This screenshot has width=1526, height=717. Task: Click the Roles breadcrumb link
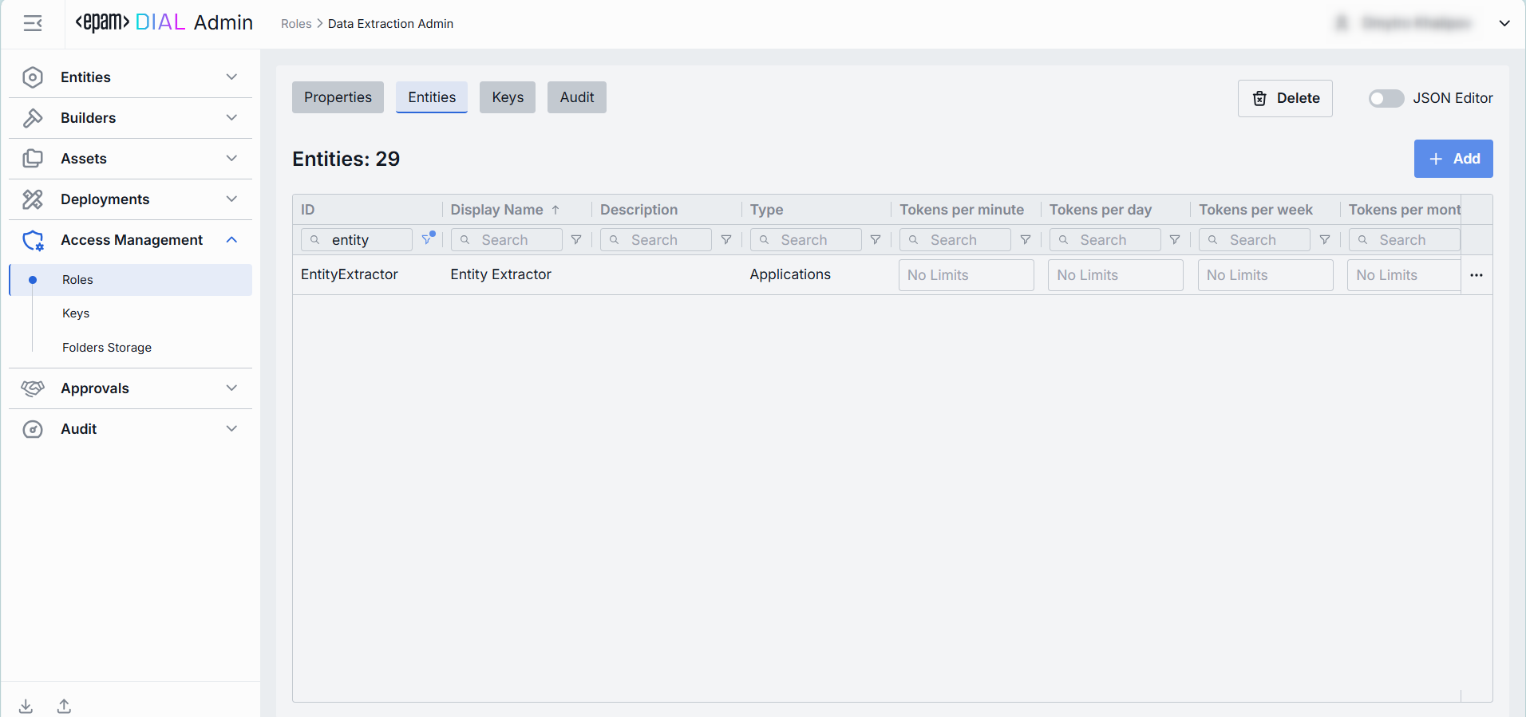pyautogui.click(x=296, y=24)
